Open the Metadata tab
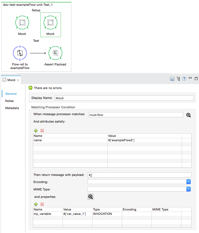 click(12, 108)
